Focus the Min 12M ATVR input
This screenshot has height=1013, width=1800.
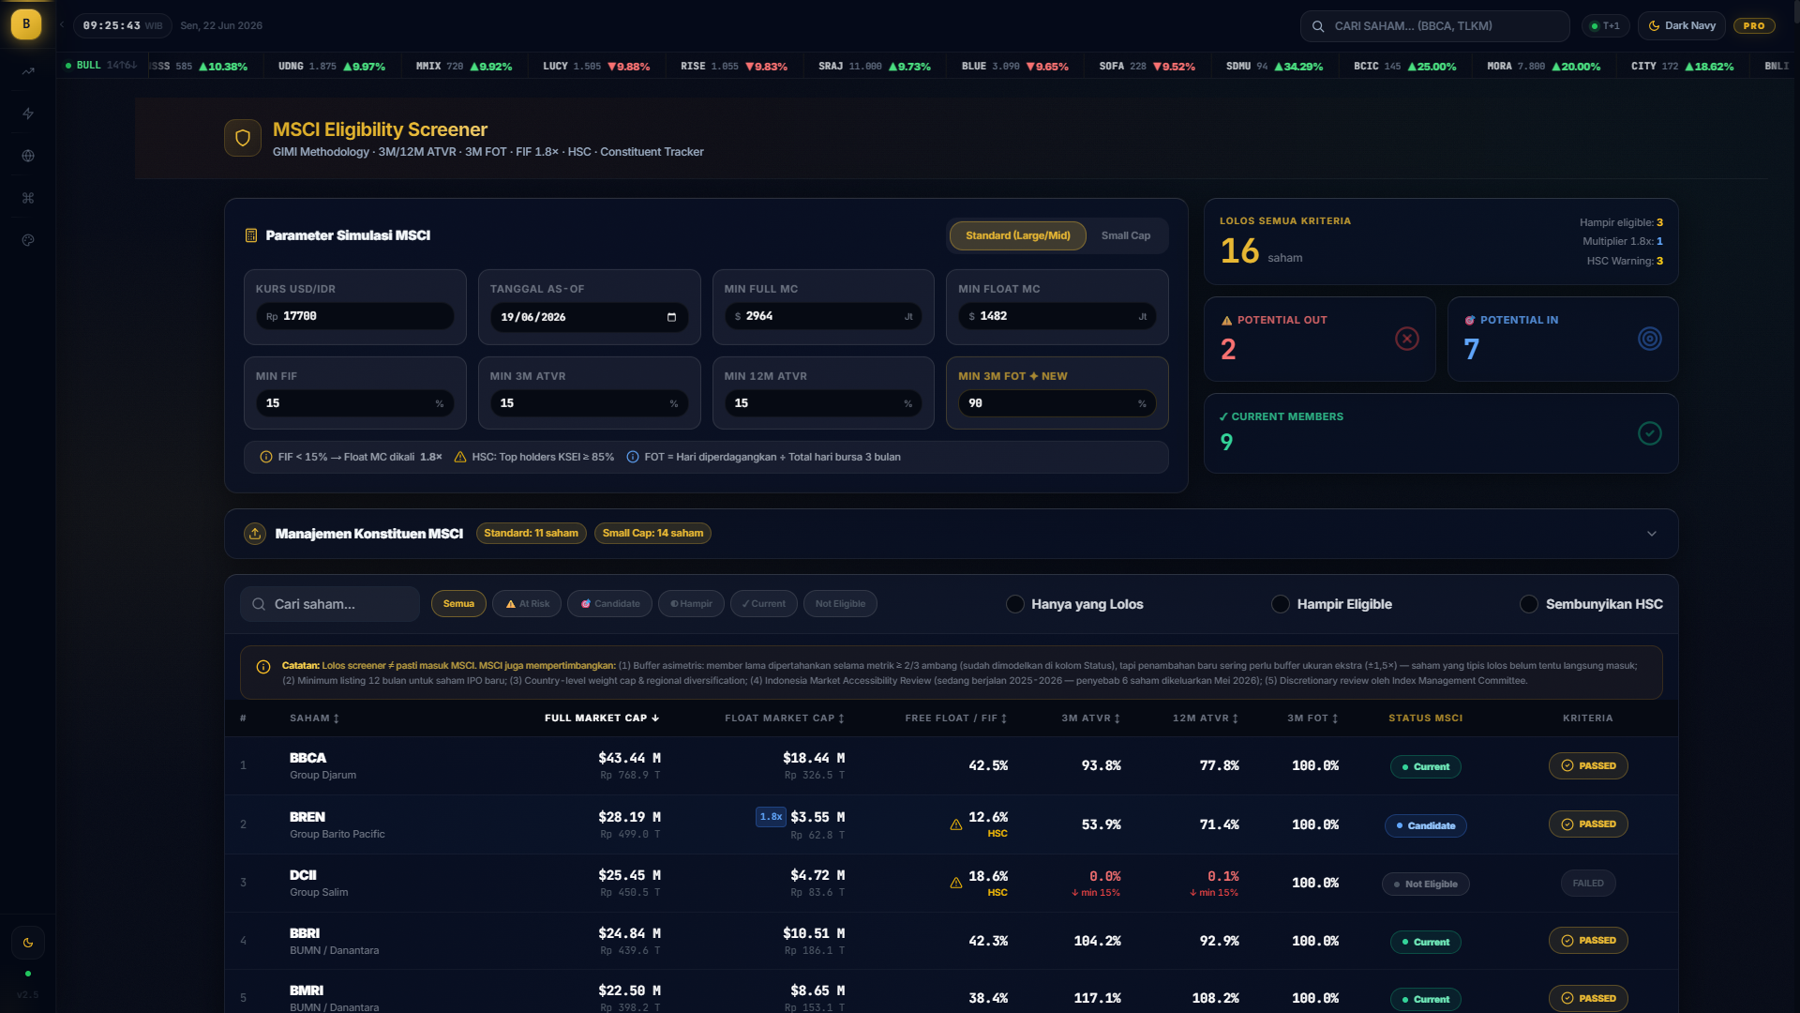pyautogui.click(x=823, y=403)
